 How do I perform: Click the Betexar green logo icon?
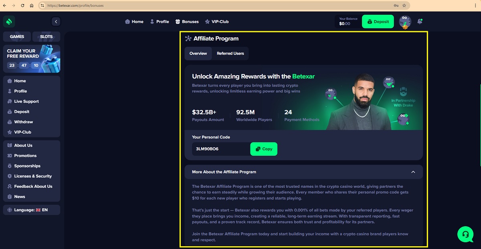[9, 22]
